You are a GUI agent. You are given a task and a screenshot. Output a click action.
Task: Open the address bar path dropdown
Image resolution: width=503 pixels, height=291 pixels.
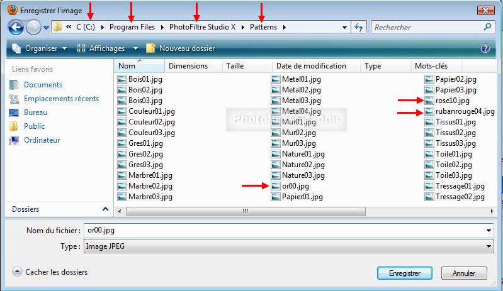click(344, 27)
